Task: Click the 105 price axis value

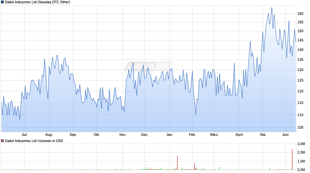Action: pyautogui.click(x=300, y=127)
